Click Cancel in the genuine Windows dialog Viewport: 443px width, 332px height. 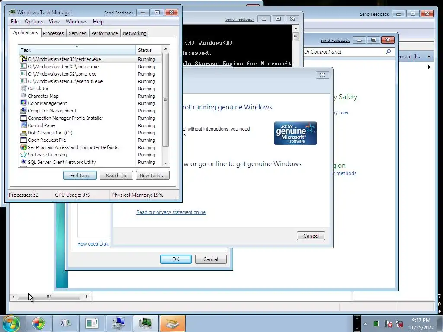(311, 236)
